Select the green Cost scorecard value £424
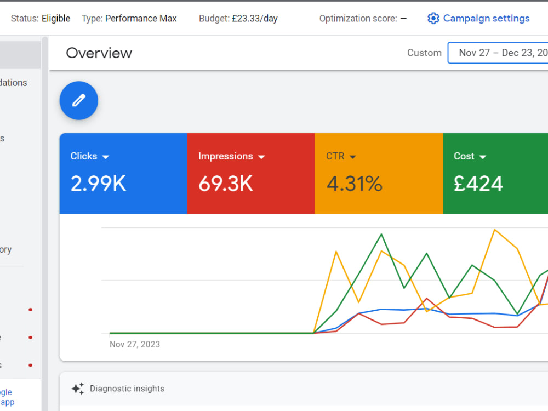 [x=478, y=184]
